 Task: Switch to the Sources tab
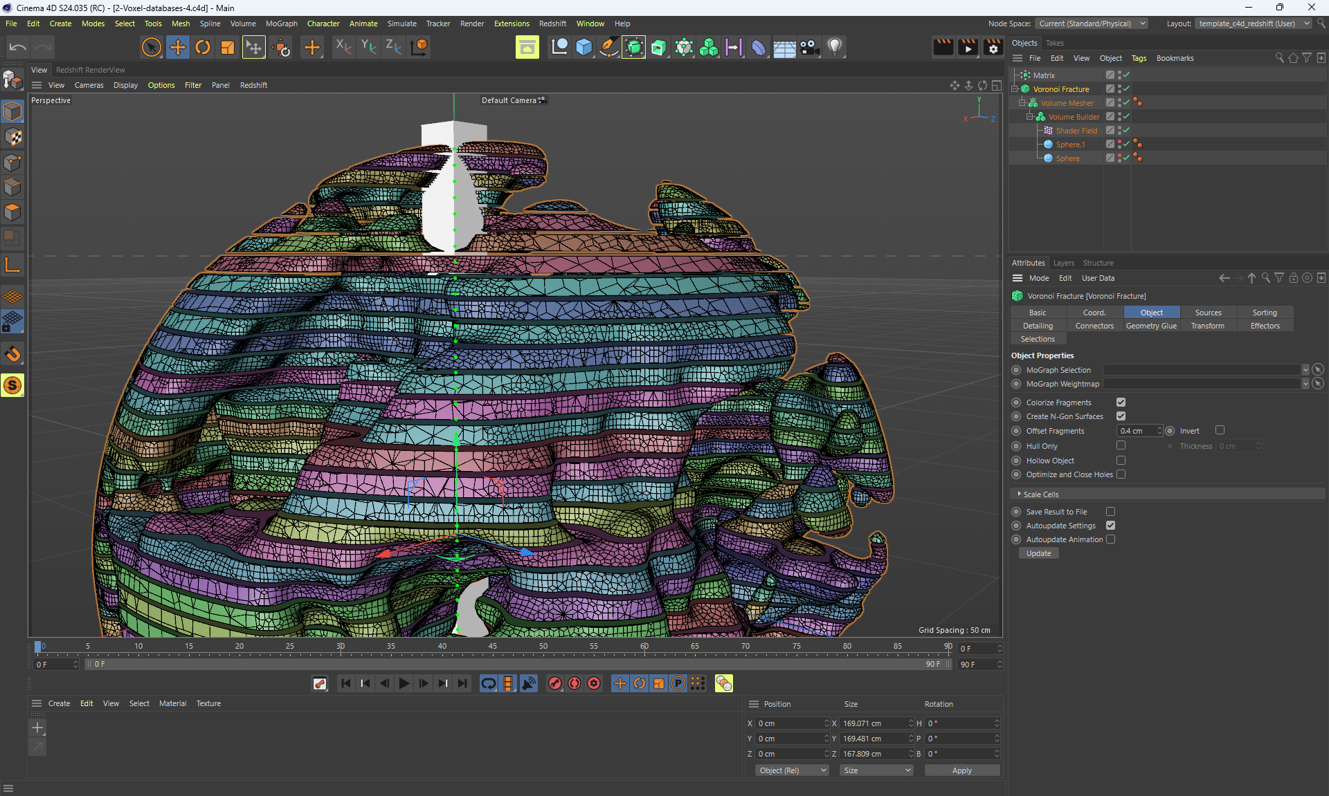[1208, 313]
